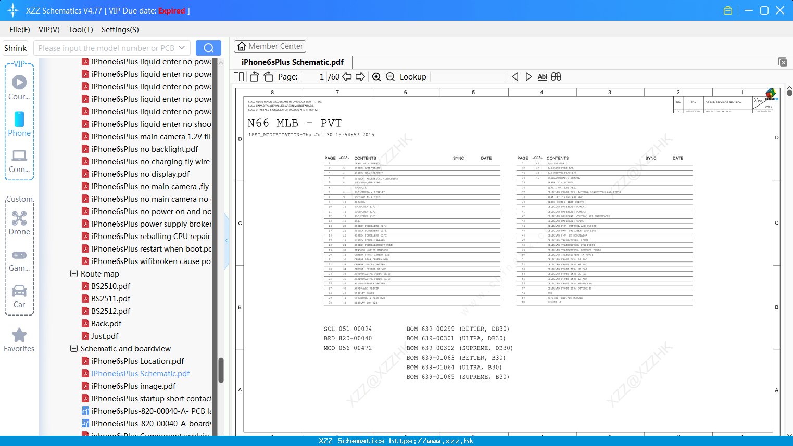Click the file tree vertical scrollbar thumb
793x446 pixels.
coord(221,370)
